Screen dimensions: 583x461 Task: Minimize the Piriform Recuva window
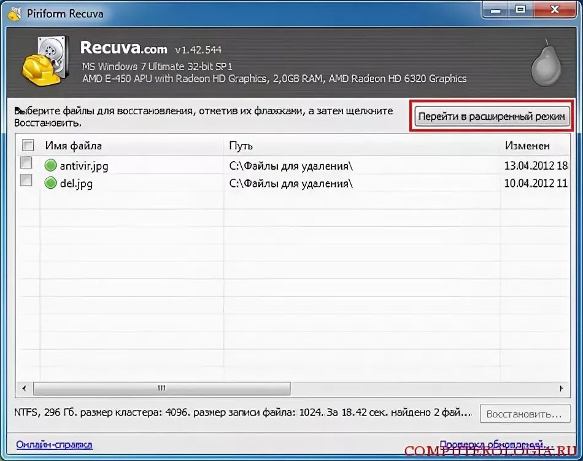coord(495,10)
